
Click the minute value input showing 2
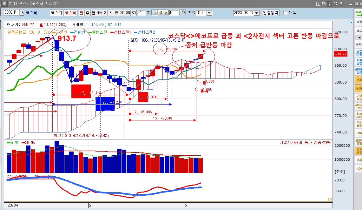[x=141, y=12]
